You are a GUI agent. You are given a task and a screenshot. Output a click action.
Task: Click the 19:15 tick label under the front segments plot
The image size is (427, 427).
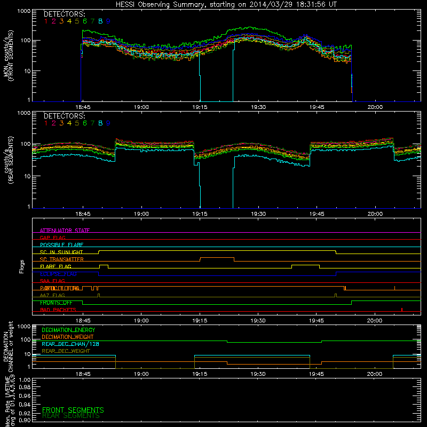pyautogui.click(x=200, y=107)
